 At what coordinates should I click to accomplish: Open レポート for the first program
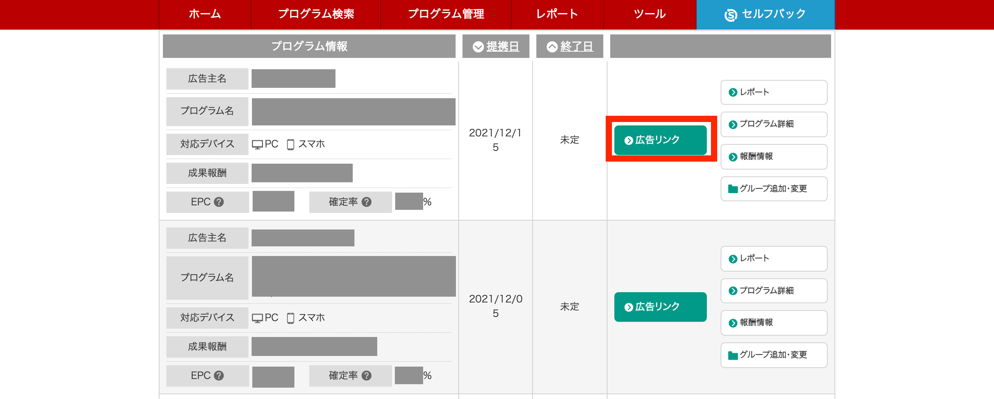click(x=773, y=92)
